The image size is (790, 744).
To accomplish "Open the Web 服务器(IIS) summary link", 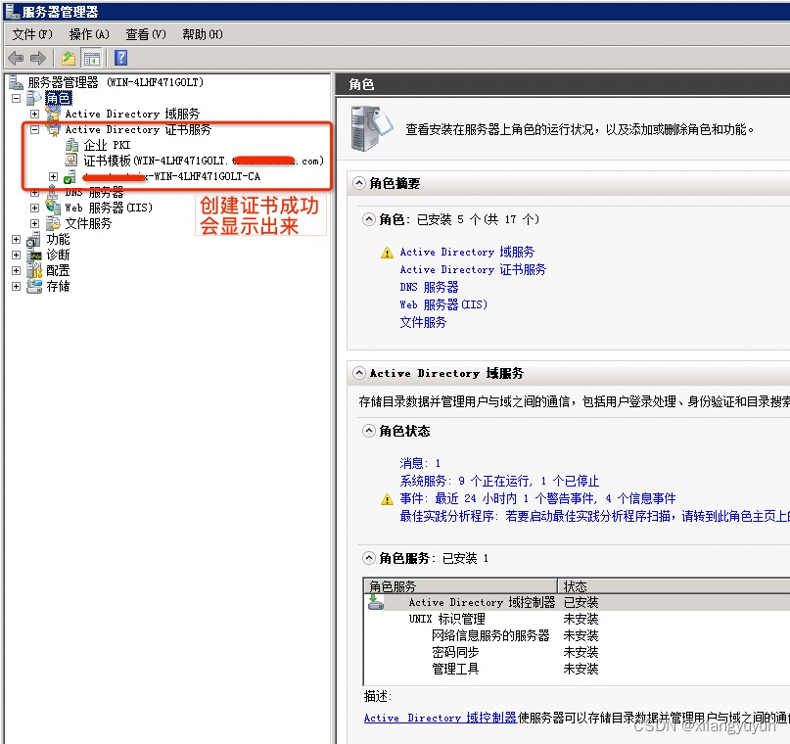I will (x=443, y=304).
